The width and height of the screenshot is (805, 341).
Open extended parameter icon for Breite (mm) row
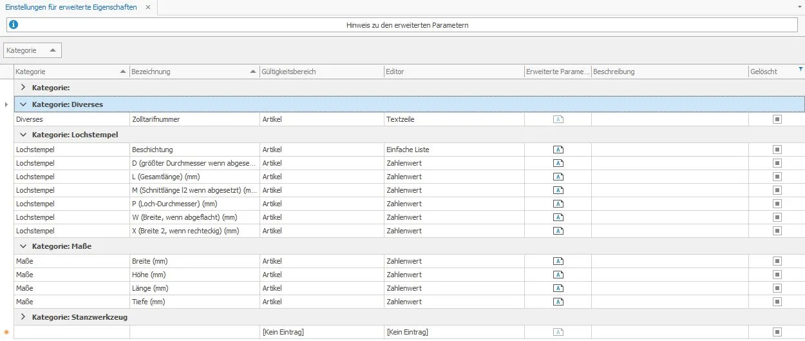coord(558,261)
